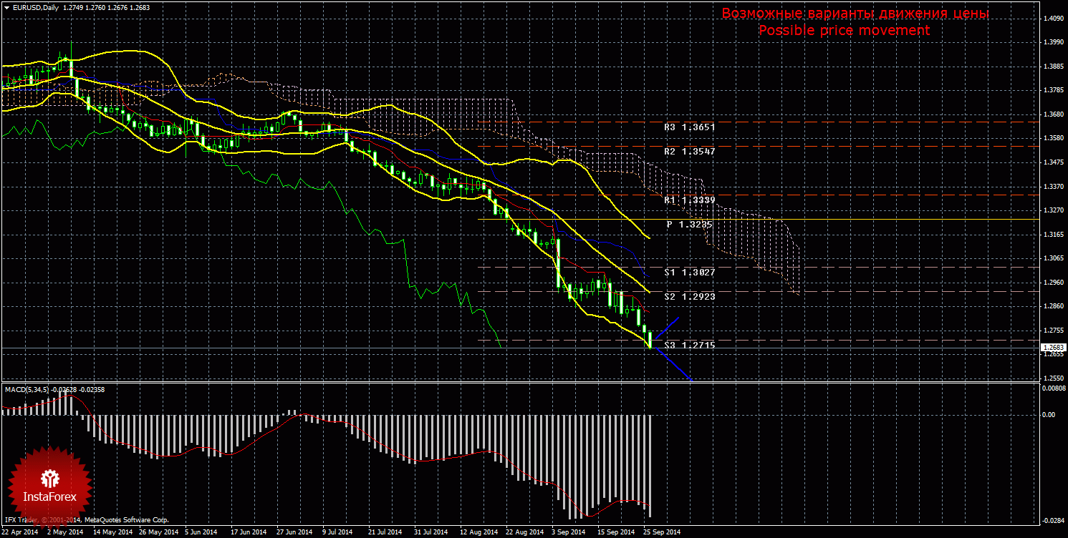Click the R3 1.3651 resistance label
Viewport: 1068px width, 538px height.
pyautogui.click(x=690, y=127)
